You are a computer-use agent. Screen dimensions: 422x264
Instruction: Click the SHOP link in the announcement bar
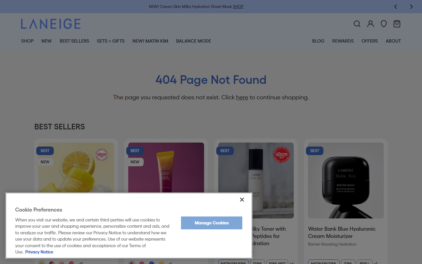click(238, 7)
